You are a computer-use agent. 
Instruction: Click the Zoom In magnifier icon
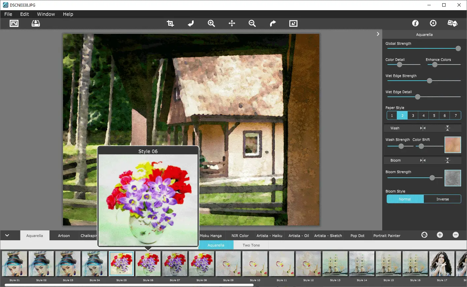click(211, 23)
